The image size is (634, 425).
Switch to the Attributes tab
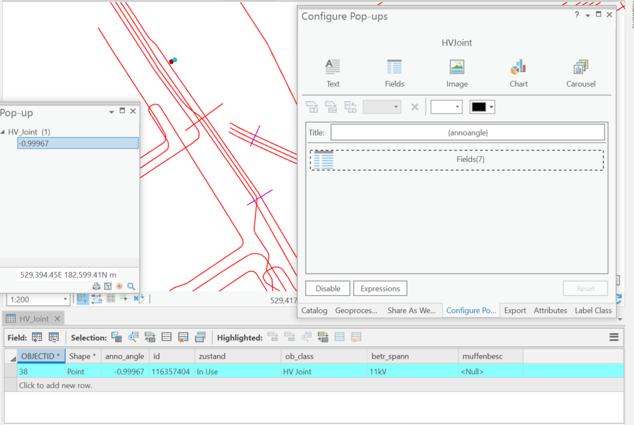click(550, 311)
